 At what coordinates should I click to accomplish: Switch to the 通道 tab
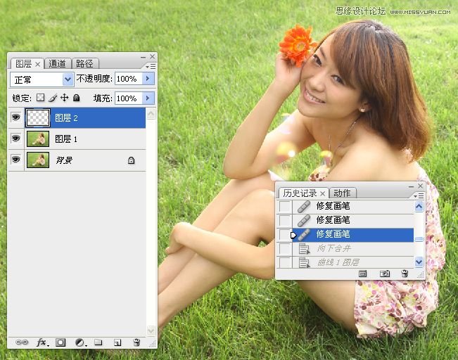58,63
